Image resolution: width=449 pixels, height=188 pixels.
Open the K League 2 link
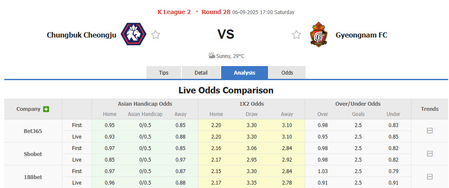(174, 12)
